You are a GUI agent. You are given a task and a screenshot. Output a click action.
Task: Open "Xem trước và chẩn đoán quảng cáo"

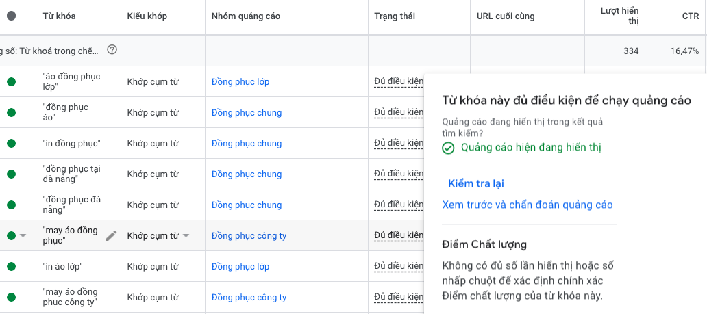click(528, 205)
